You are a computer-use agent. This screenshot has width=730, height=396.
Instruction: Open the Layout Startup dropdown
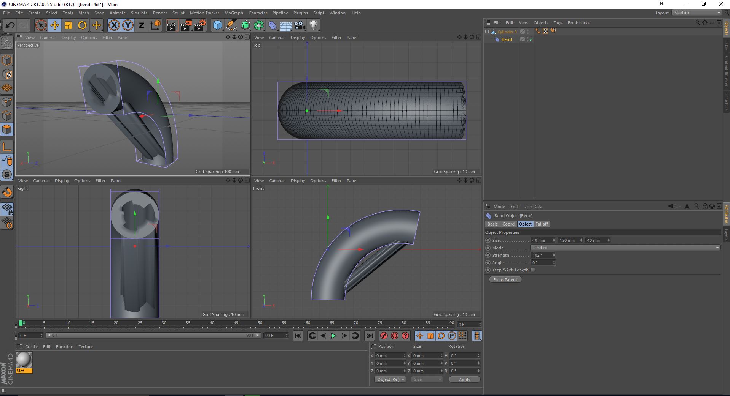coord(697,13)
